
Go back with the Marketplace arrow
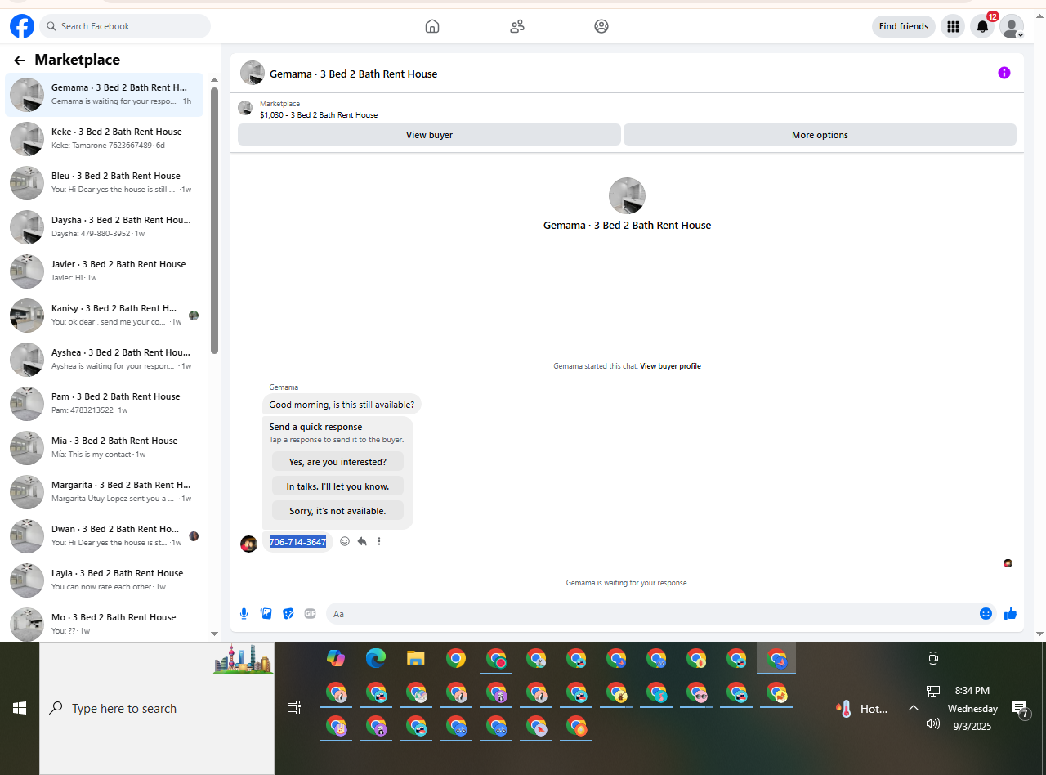tap(20, 60)
